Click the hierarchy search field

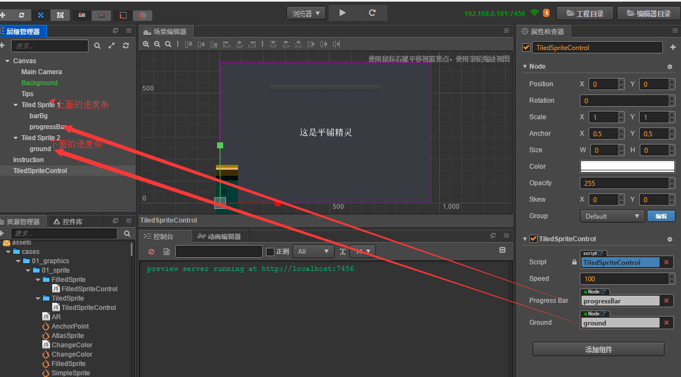click(x=49, y=46)
